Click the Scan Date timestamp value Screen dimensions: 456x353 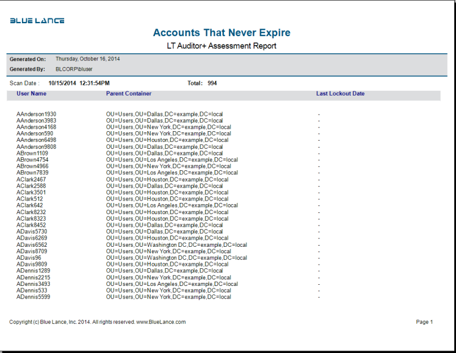(x=78, y=84)
